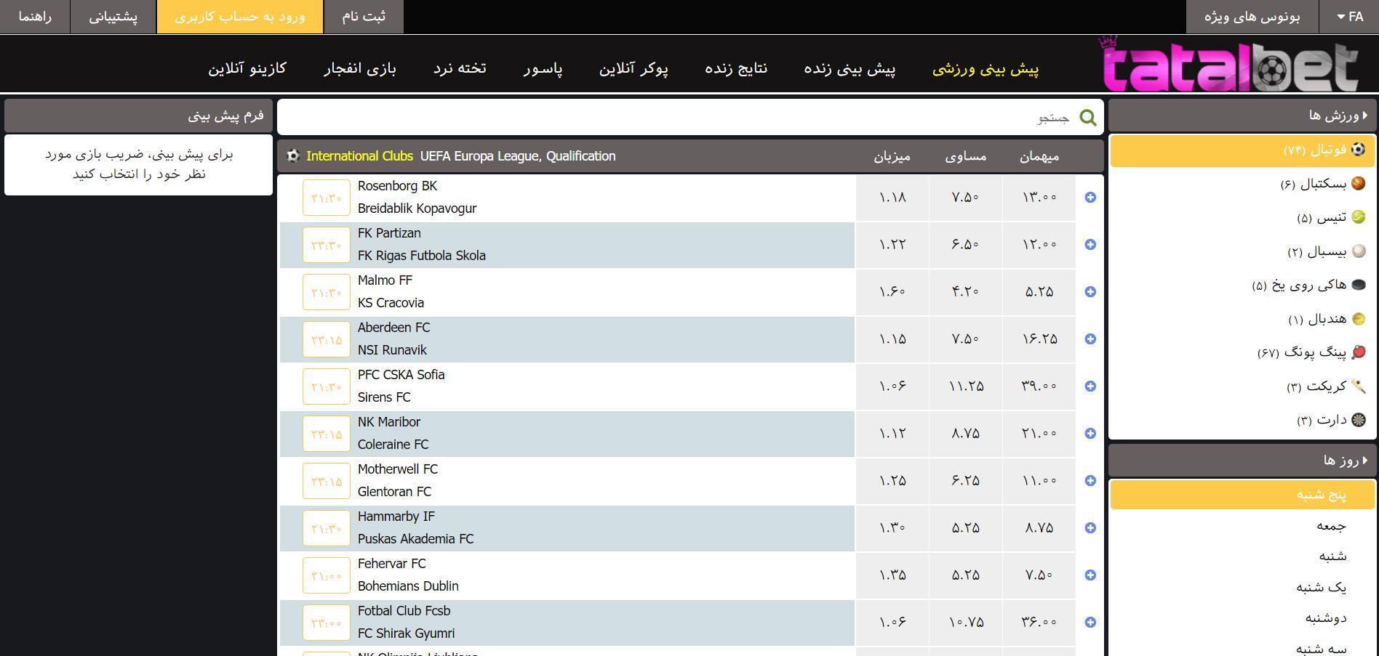Open پیش بینی زنده live betting tab

(850, 68)
